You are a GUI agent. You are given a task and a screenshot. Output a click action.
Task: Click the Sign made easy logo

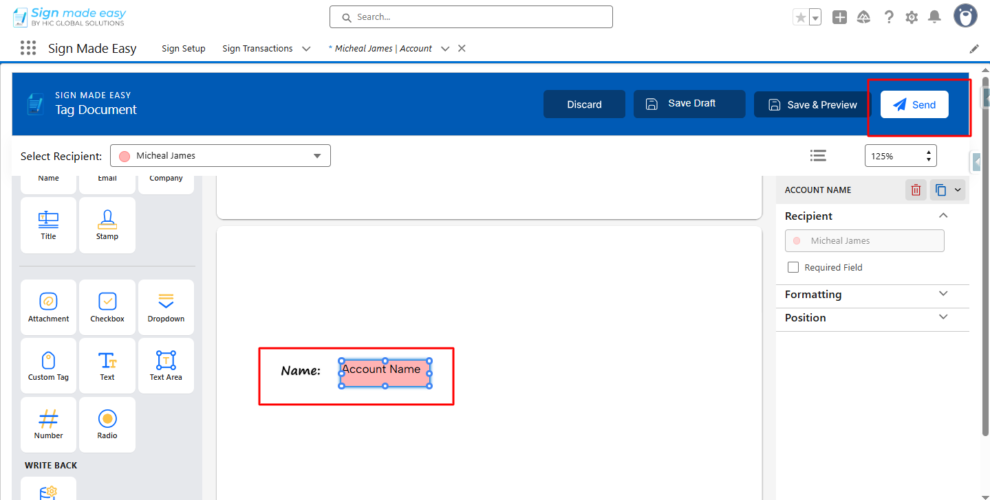tap(69, 17)
